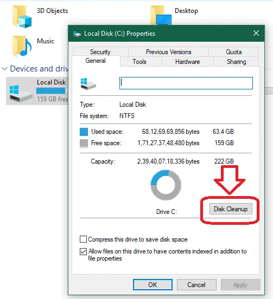273x299 pixels.
Task: Open the Previous Versions tab
Action: [168, 51]
